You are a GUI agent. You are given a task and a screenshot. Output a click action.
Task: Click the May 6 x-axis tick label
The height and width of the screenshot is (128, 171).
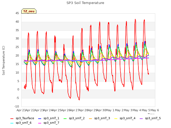point(155,110)
